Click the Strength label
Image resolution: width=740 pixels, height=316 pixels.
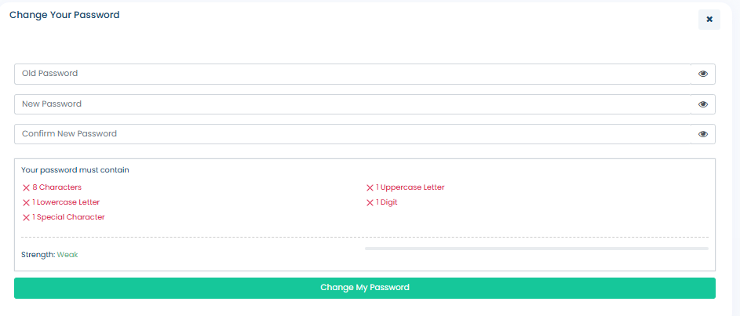tap(38, 255)
